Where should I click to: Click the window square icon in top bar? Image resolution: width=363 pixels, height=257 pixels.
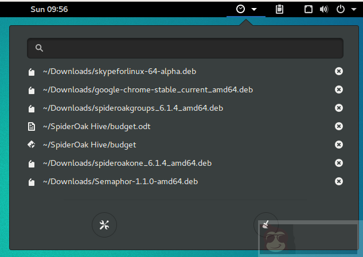click(308, 9)
